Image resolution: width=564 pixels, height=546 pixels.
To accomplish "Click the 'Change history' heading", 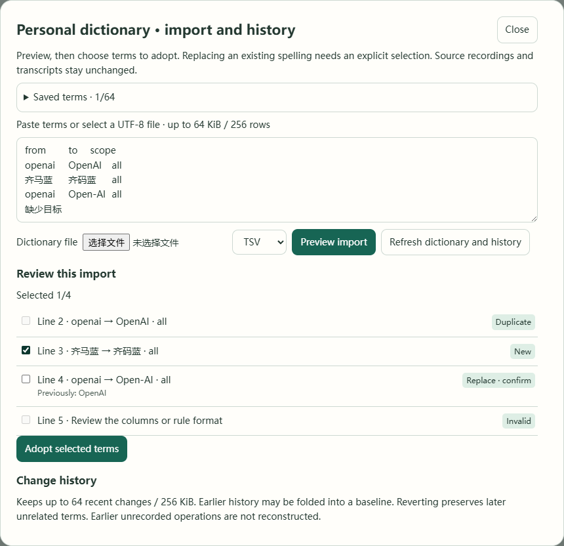I will (x=56, y=480).
